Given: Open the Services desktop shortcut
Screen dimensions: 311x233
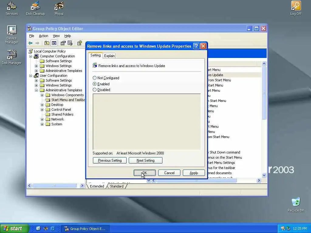Looking at the screenshot, I should pos(12,8).
